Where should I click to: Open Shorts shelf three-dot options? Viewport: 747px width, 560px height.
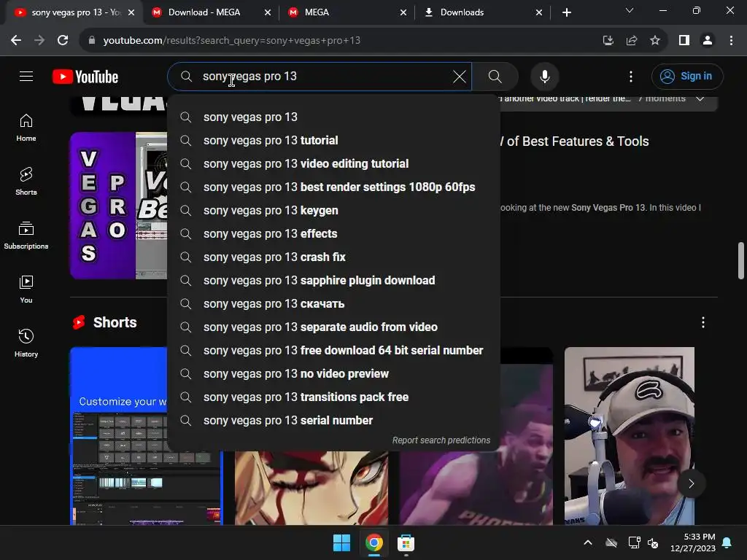pos(703,322)
